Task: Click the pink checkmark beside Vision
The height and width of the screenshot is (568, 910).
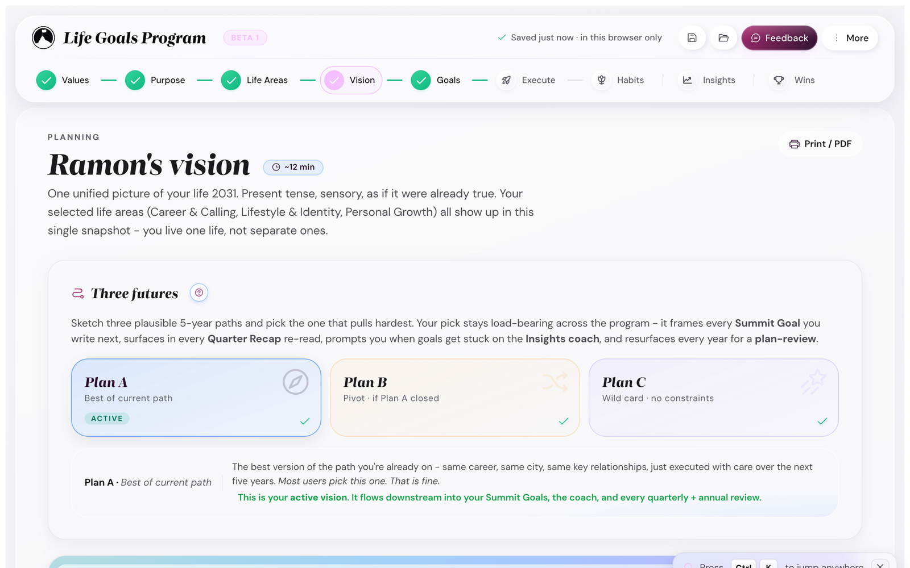Action: coord(334,80)
